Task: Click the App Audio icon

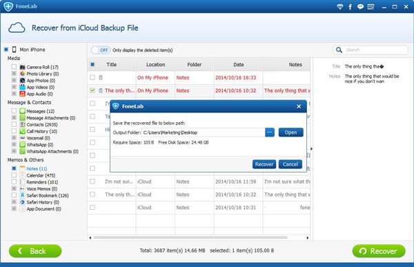Action: 23,94
